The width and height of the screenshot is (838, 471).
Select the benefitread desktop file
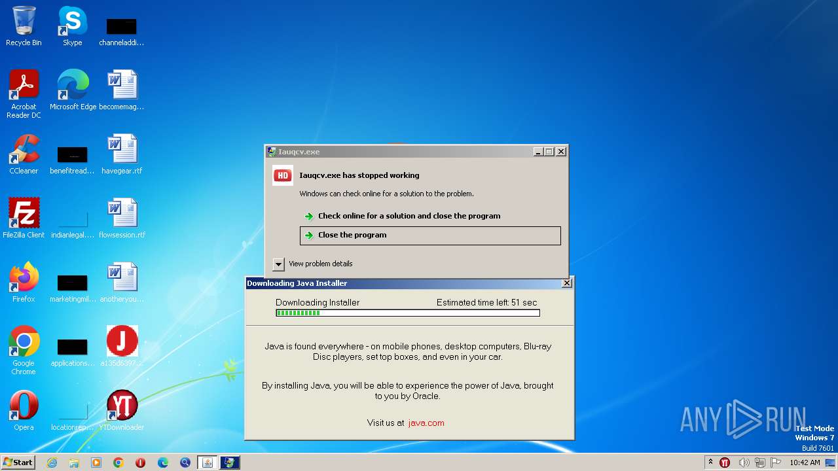[72, 159]
